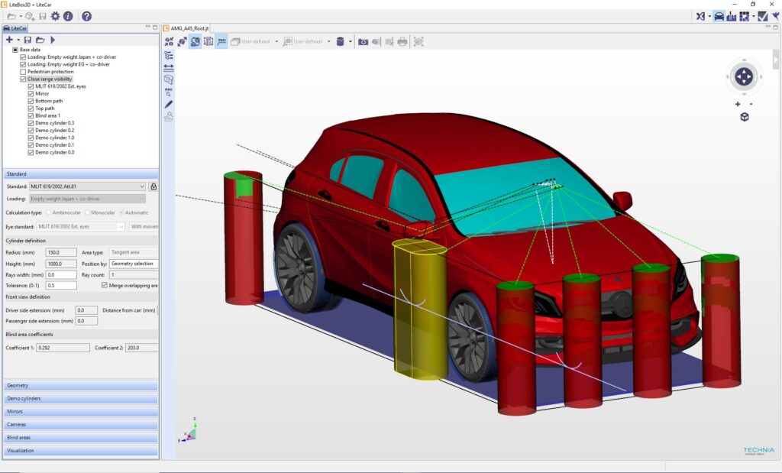
Task: Save the LiteCar study with the disk icon
Action: 27,40
